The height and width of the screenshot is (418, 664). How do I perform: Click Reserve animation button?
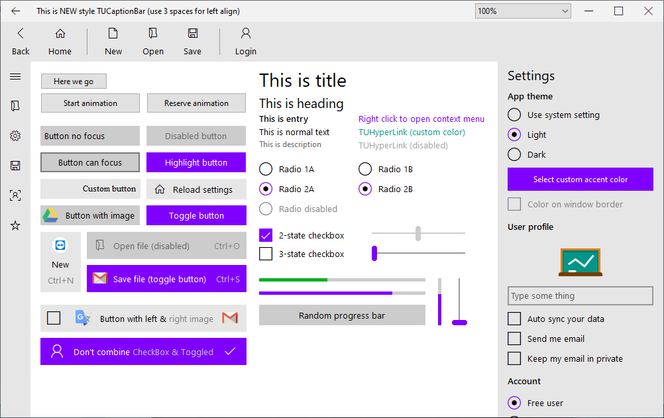click(x=197, y=103)
